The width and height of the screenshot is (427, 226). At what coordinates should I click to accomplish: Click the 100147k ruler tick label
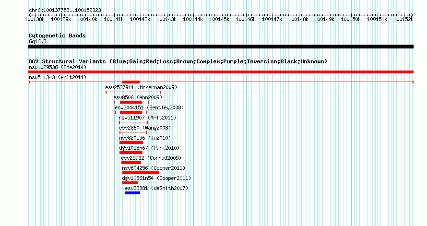(x=273, y=19)
